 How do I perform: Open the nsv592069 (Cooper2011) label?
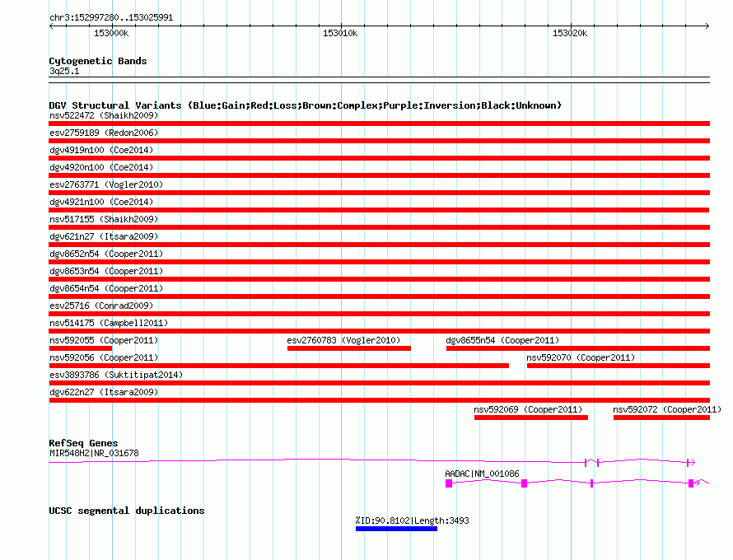[528, 409]
